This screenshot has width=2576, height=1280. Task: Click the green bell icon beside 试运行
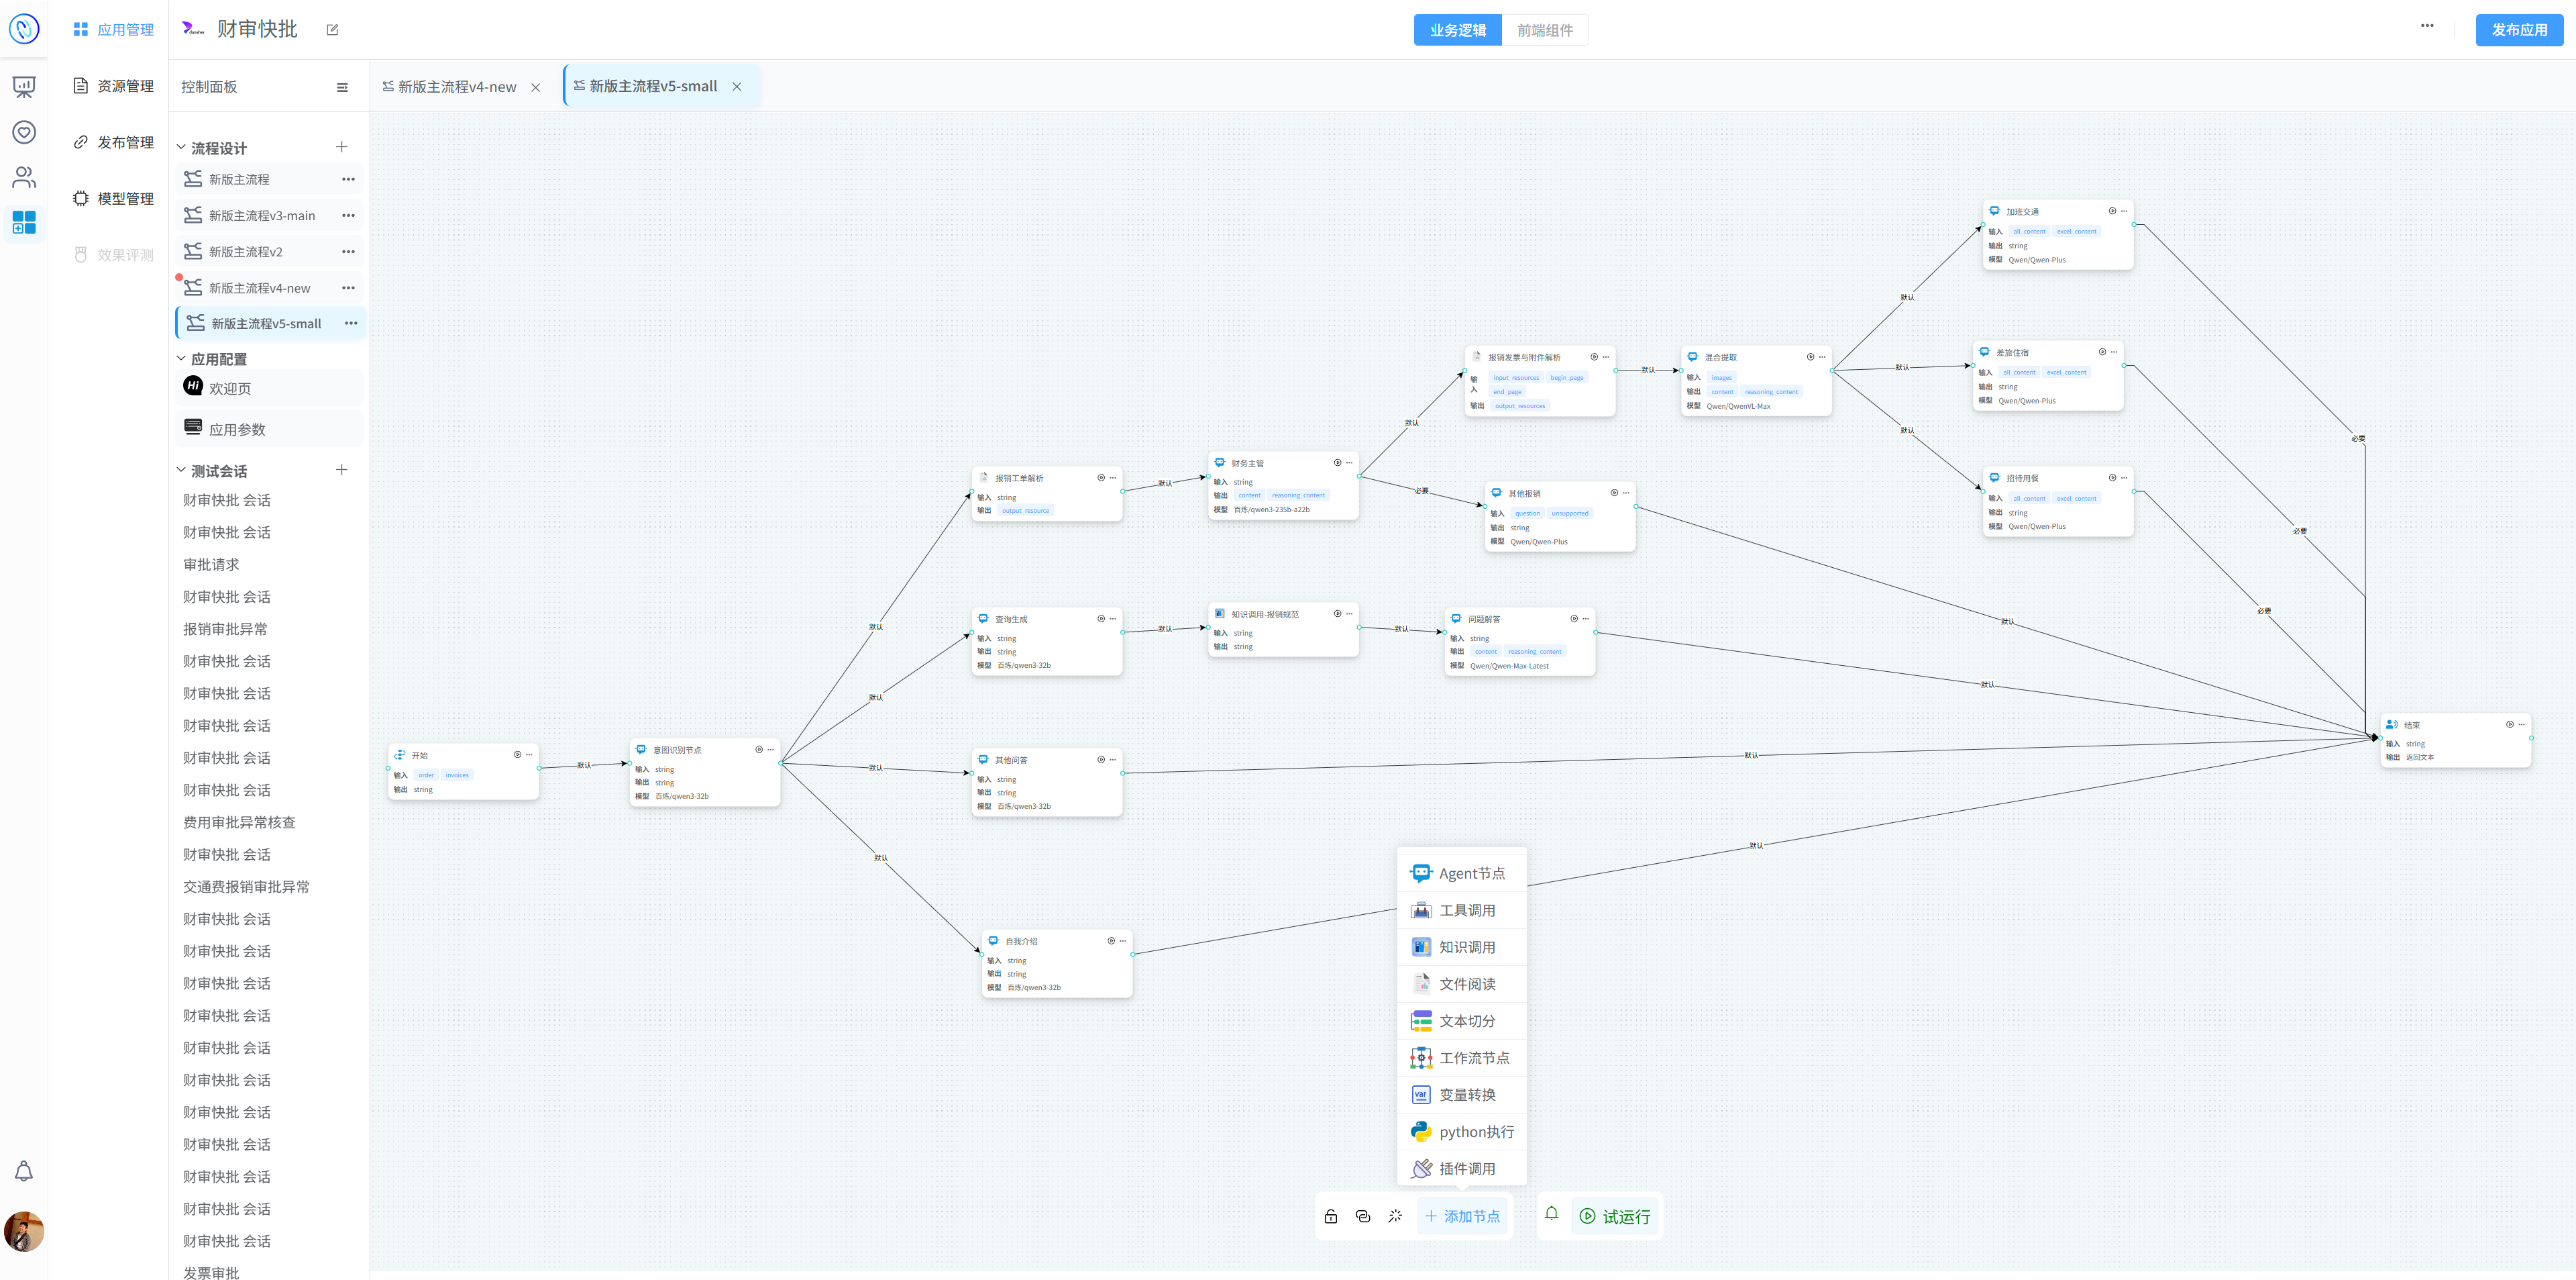[x=1551, y=1213]
